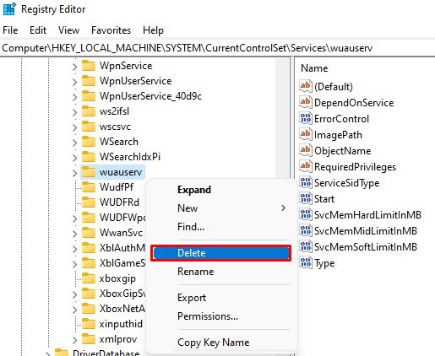Image resolution: width=435 pixels, height=356 pixels.
Task: Choose Copy Key Name option
Action: click(x=213, y=343)
